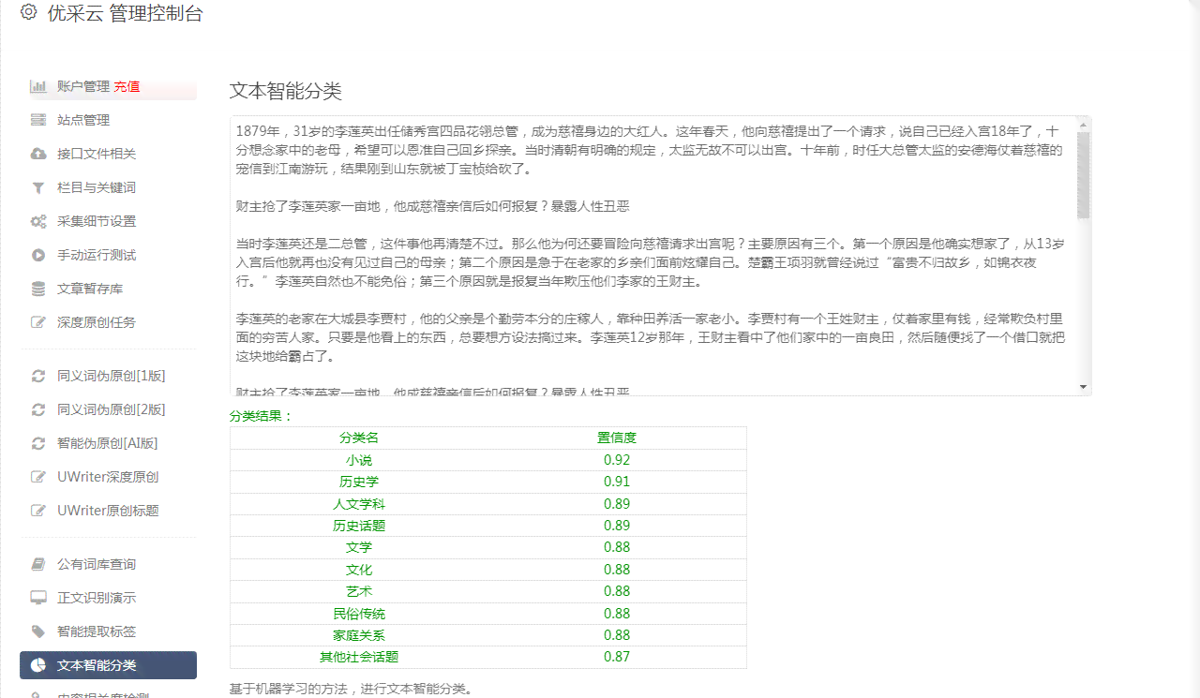Click the tag icon for 智能提取标签
The height and width of the screenshot is (698, 1200).
click(x=38, y=631)
